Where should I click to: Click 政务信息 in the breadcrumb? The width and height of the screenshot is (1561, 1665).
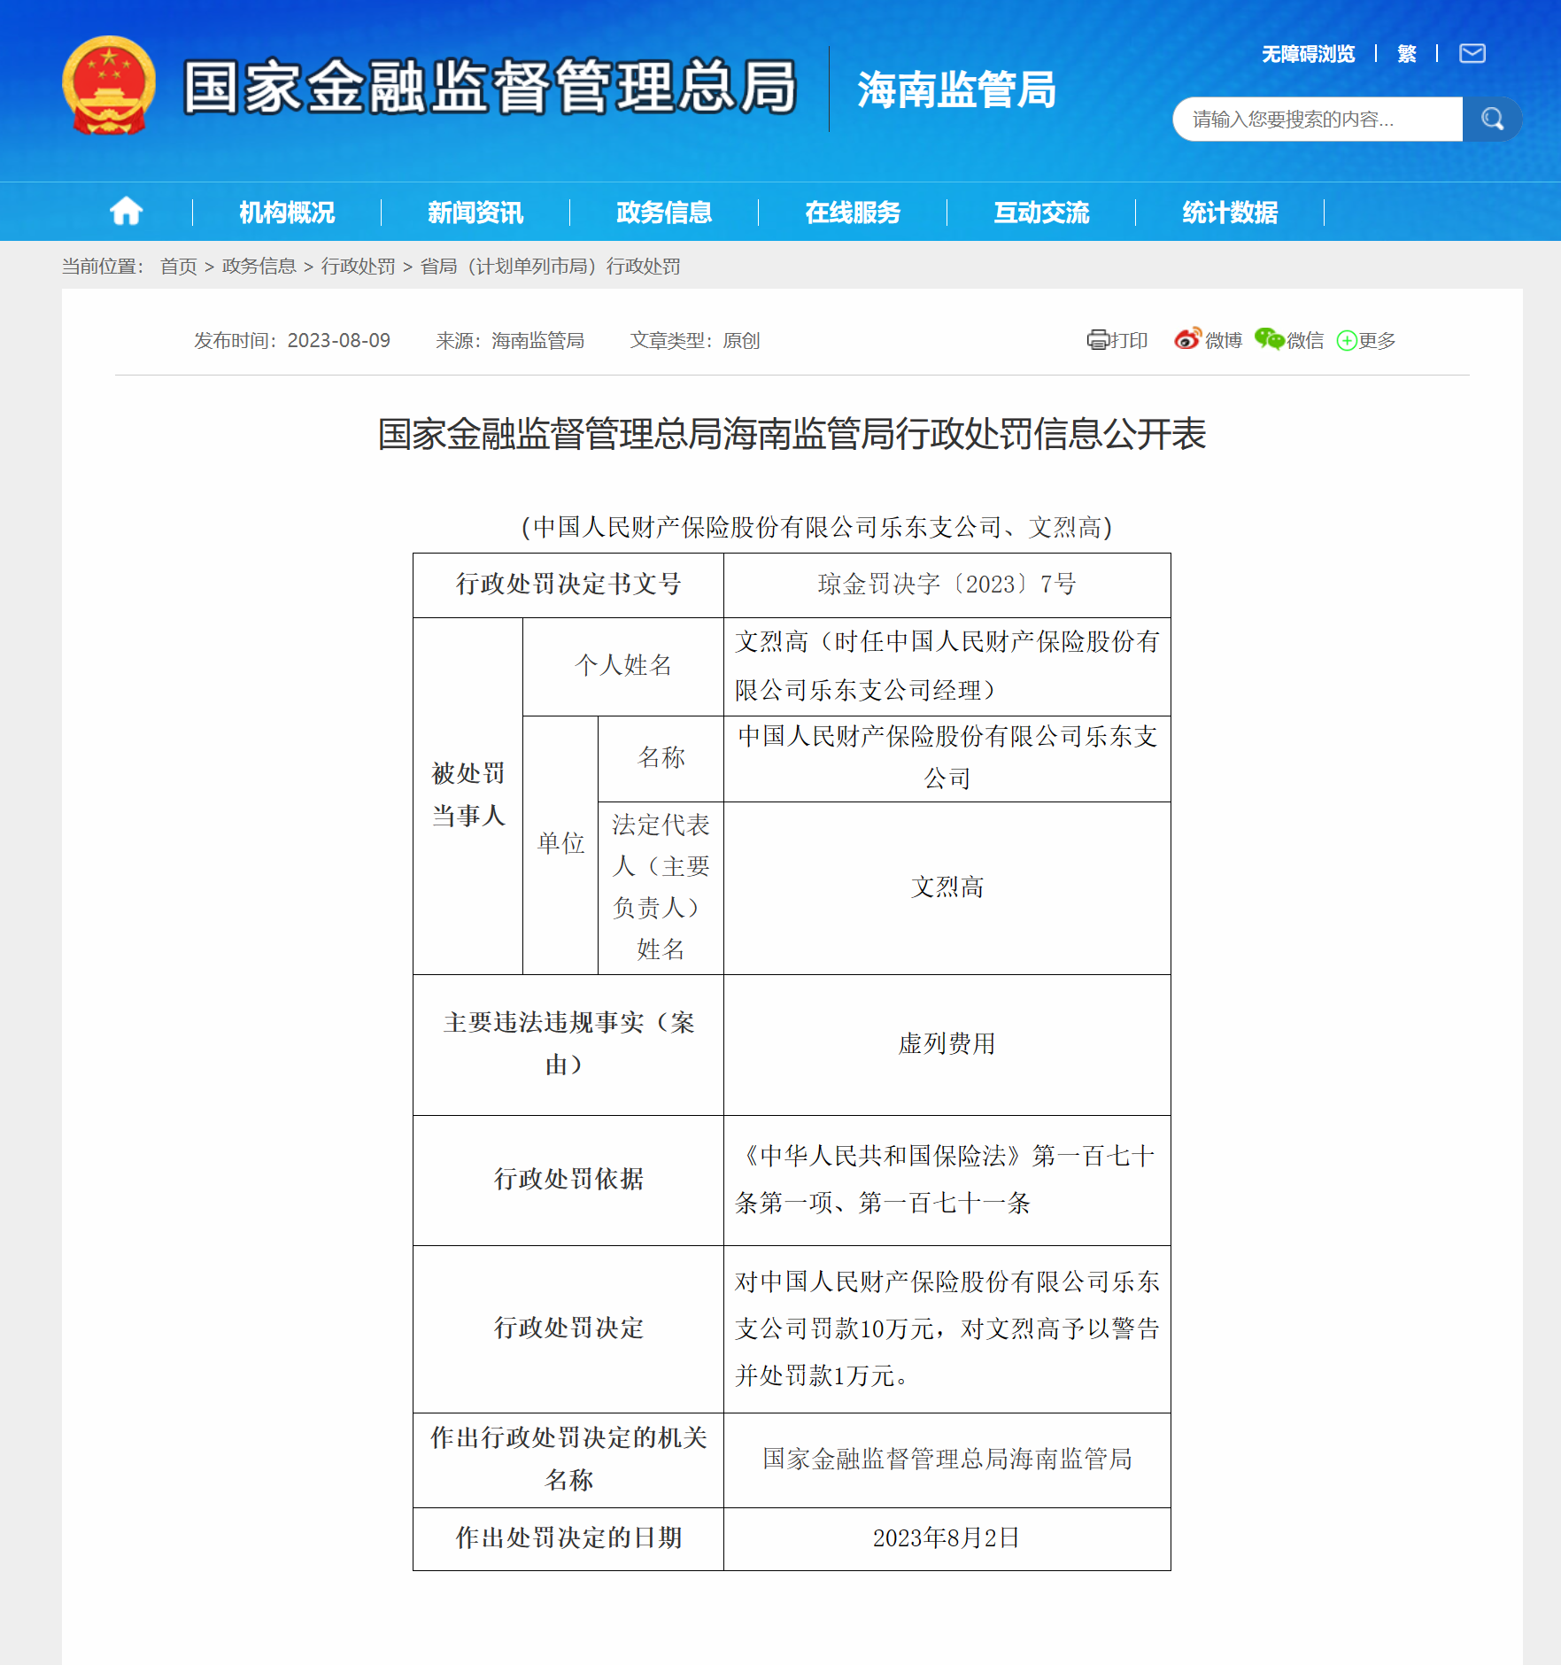259,267
